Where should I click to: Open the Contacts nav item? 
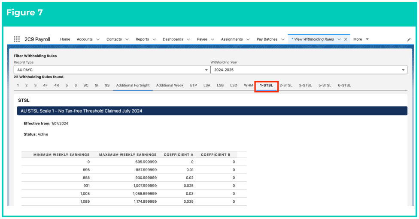pyautogui.click(x=114, y=39)
